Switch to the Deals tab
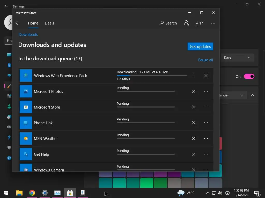The width and height of the screenshot is (265, 198). 49,23
